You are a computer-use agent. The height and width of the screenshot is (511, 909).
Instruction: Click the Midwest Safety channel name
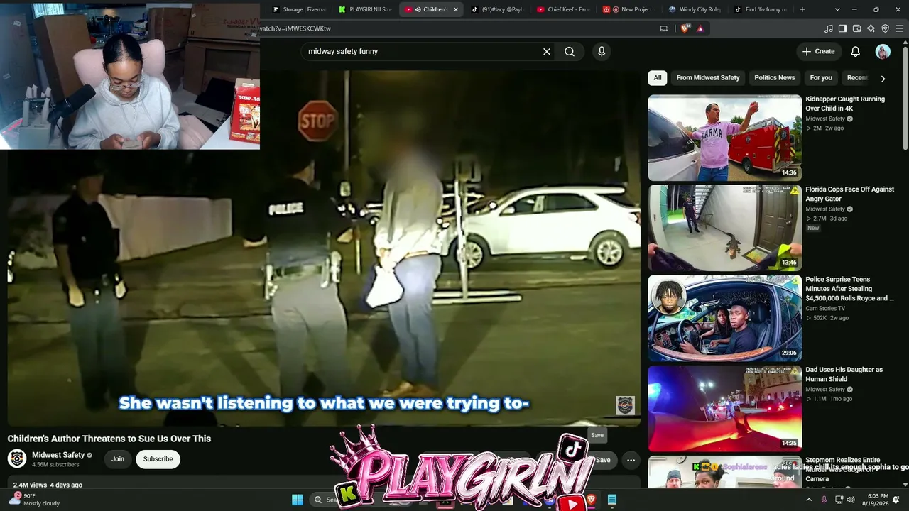point(58,455)
